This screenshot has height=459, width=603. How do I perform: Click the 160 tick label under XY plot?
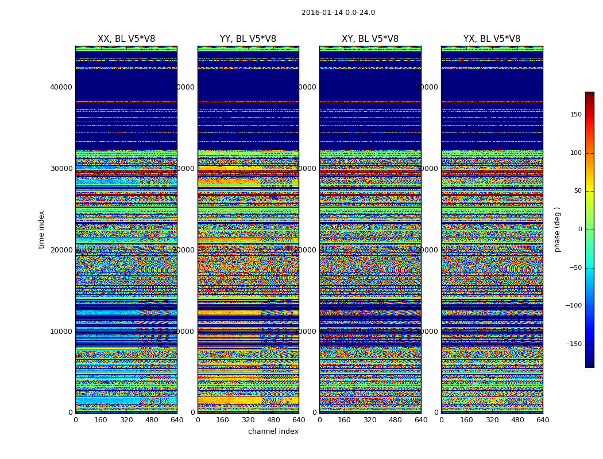(x=344, y=420)
